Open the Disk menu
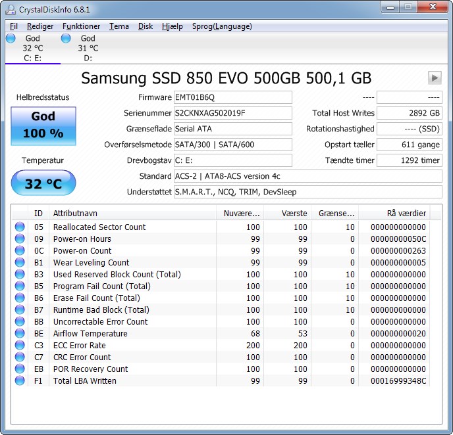The width and height of the screenshot is (453, 435). click(146, 26)
